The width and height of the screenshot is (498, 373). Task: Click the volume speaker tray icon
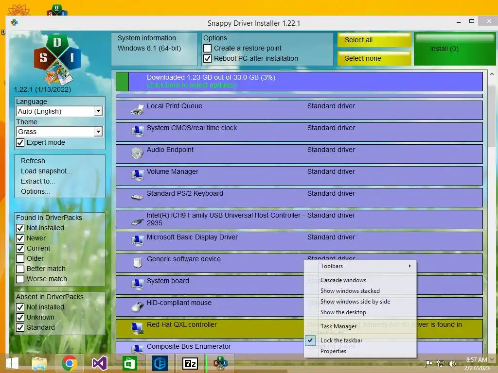[x=452, y=363]
